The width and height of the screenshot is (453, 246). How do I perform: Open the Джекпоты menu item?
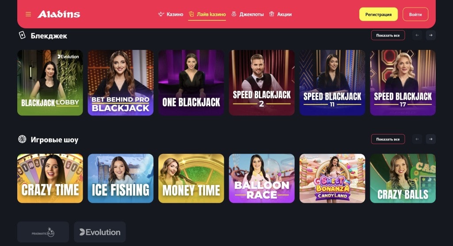point(248,14)
